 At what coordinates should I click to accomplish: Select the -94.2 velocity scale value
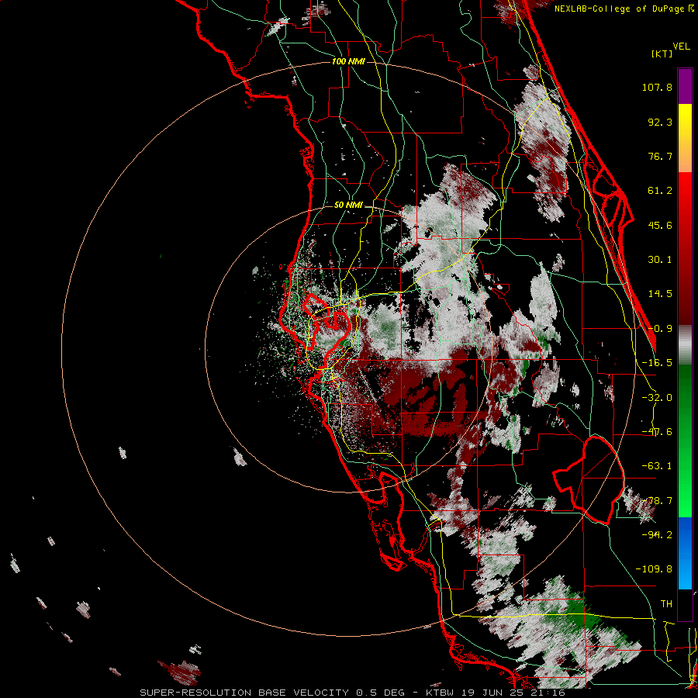(657, 534)
